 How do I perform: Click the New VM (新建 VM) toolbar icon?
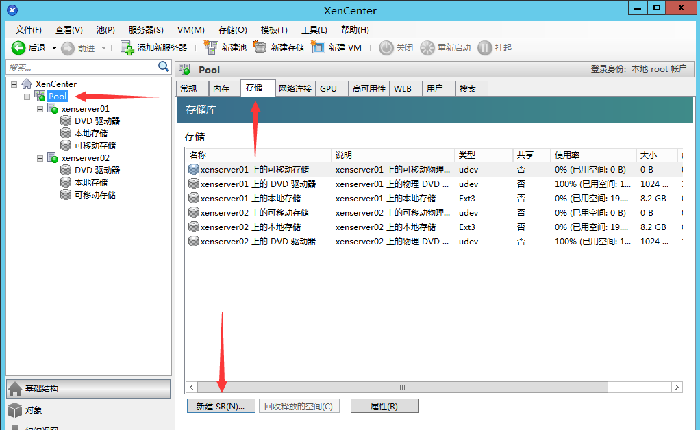pos(318,47)
